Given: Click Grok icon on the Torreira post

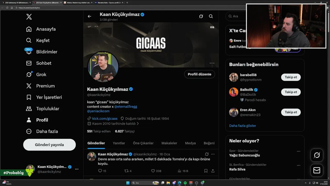Looking at the screenshot, I should [207, 154].
